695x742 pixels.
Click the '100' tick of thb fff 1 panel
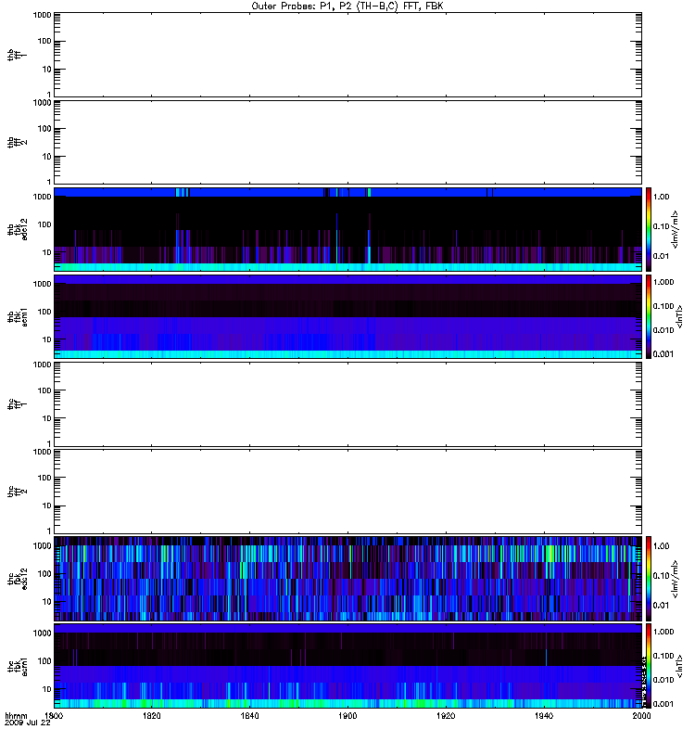click(44, 41)
